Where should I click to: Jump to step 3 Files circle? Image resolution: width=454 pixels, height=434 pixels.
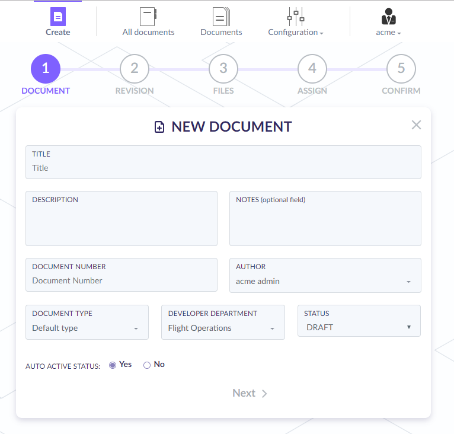click(223, 69)
